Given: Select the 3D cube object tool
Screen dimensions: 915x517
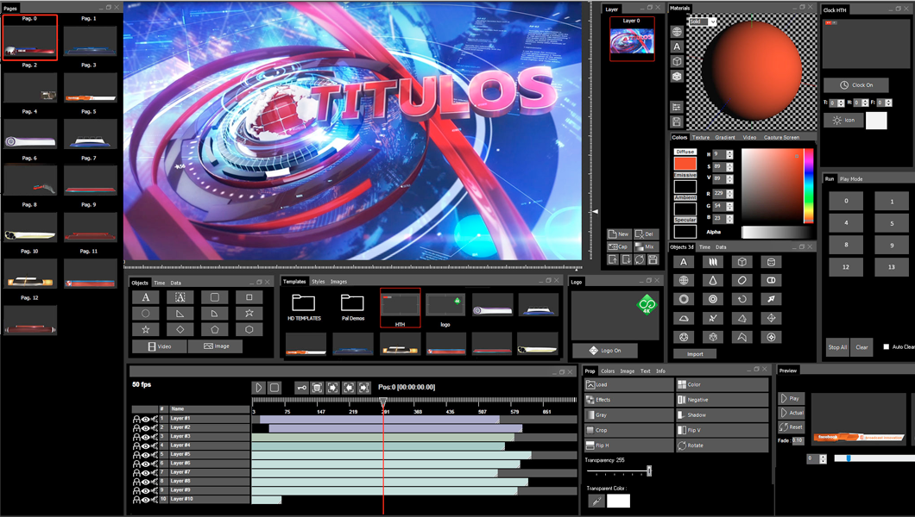Looking at the screenshot, I should pos(741,262).
